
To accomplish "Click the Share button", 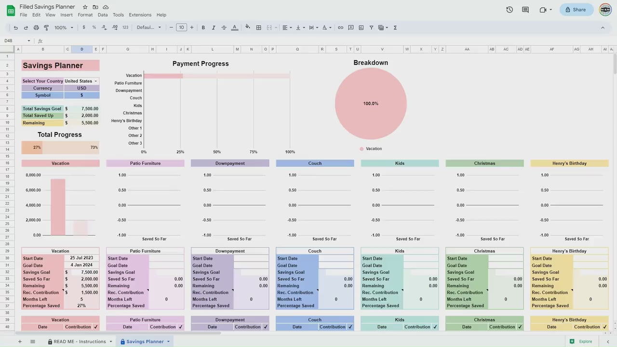I will [576, 10].
